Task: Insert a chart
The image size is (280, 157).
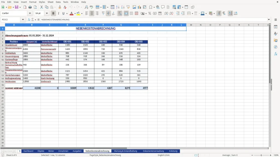Action: pyautogui.click(x=139, y=7)
